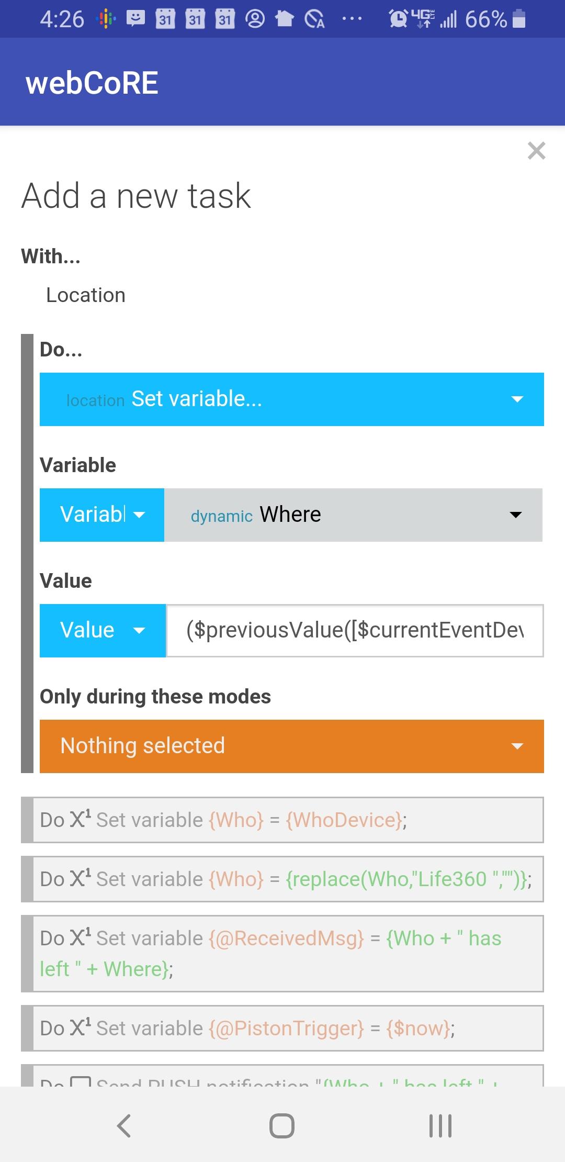
Task: Open the Nothing selected modes dropdown
Action: coord(292,746)
